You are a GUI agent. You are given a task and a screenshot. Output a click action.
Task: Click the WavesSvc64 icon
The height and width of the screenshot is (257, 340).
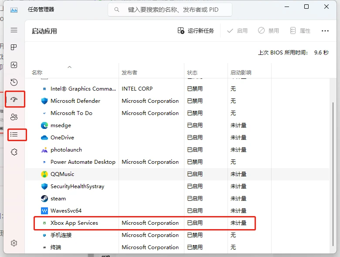(x=44, y=211)
